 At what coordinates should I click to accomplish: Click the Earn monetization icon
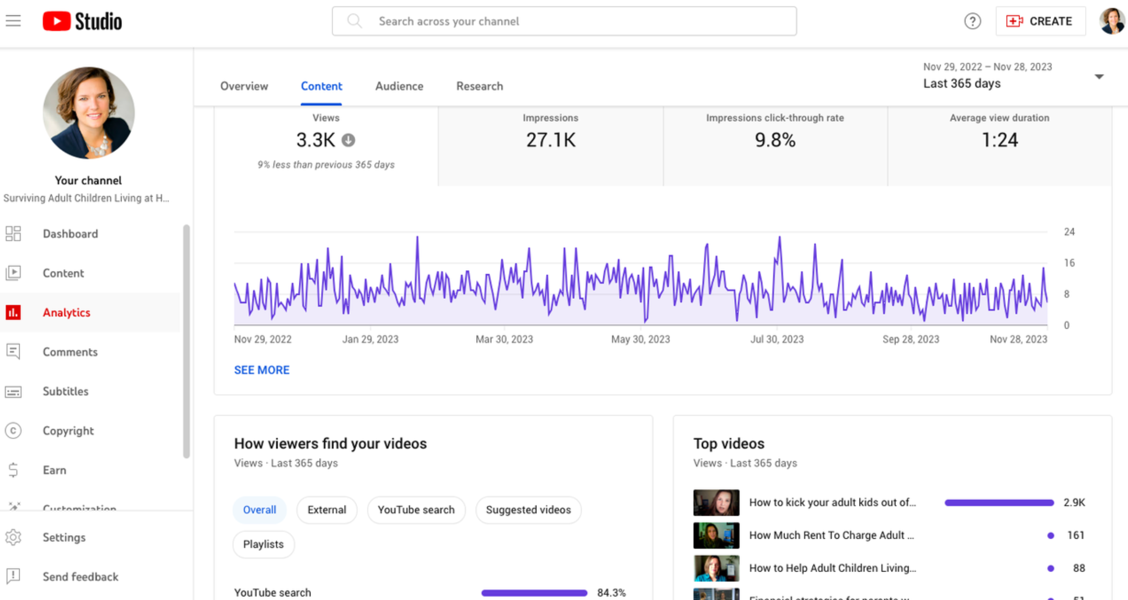[x=13, y=470]
